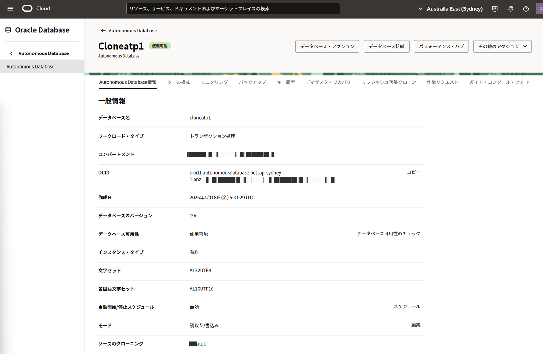This screenshot has height=354, width=543.
Task: Click the 19c version value
Action: pyautogui.click(x=193, y=216)
